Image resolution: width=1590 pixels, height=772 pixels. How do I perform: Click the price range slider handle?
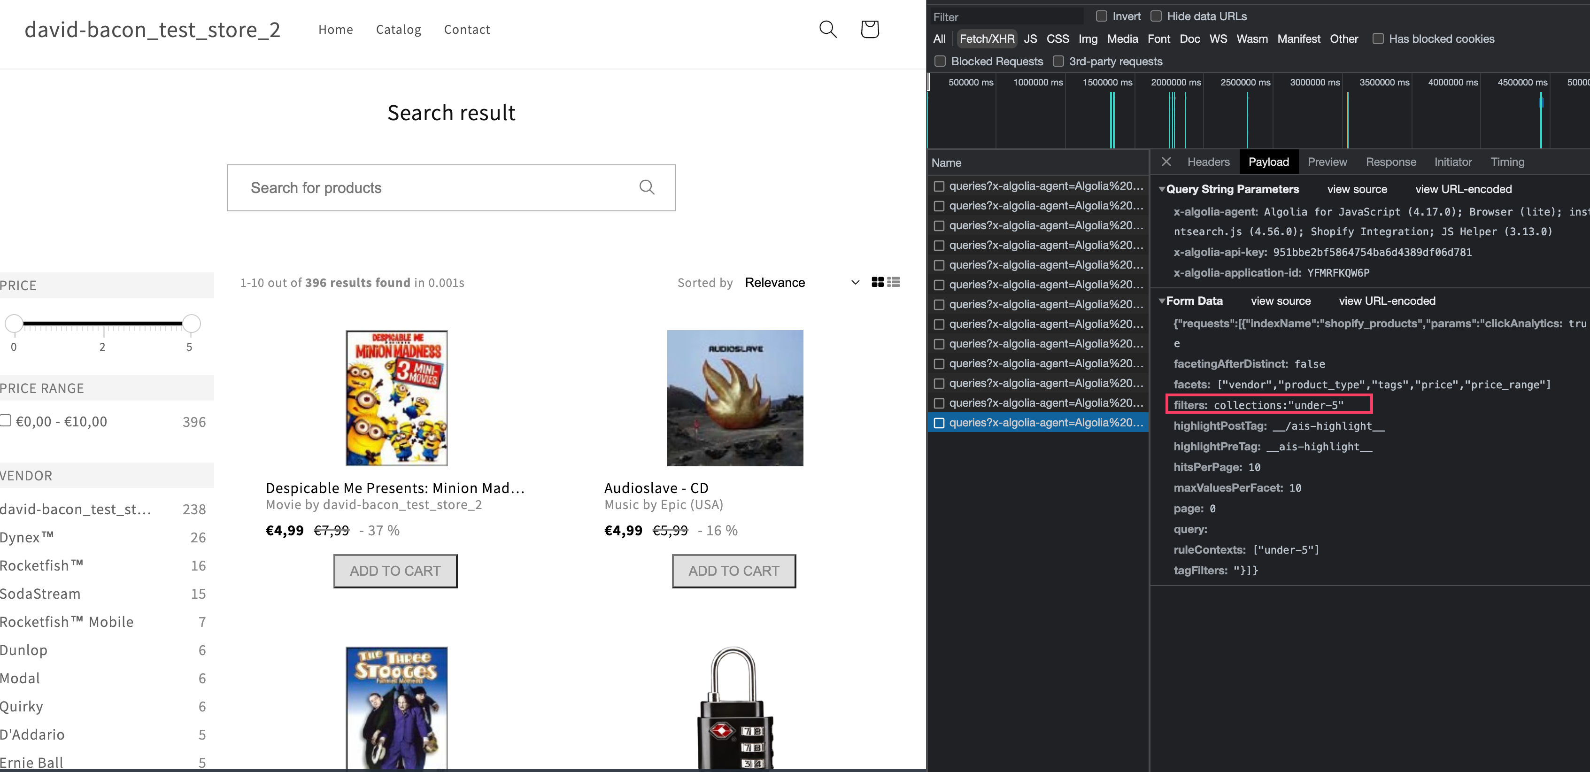click(190, 323)
